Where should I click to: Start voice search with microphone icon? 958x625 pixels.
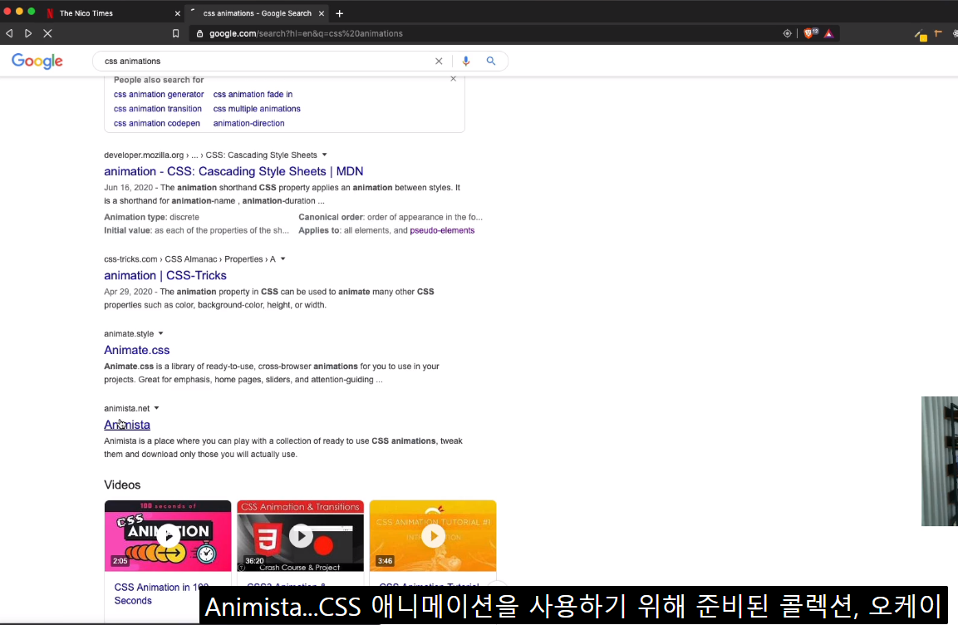(x=466, y=62)
